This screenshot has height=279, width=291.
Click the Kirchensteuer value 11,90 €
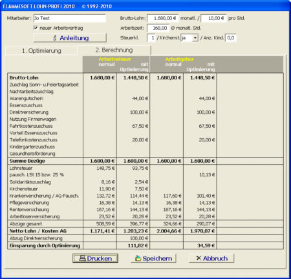coord(107,189)
